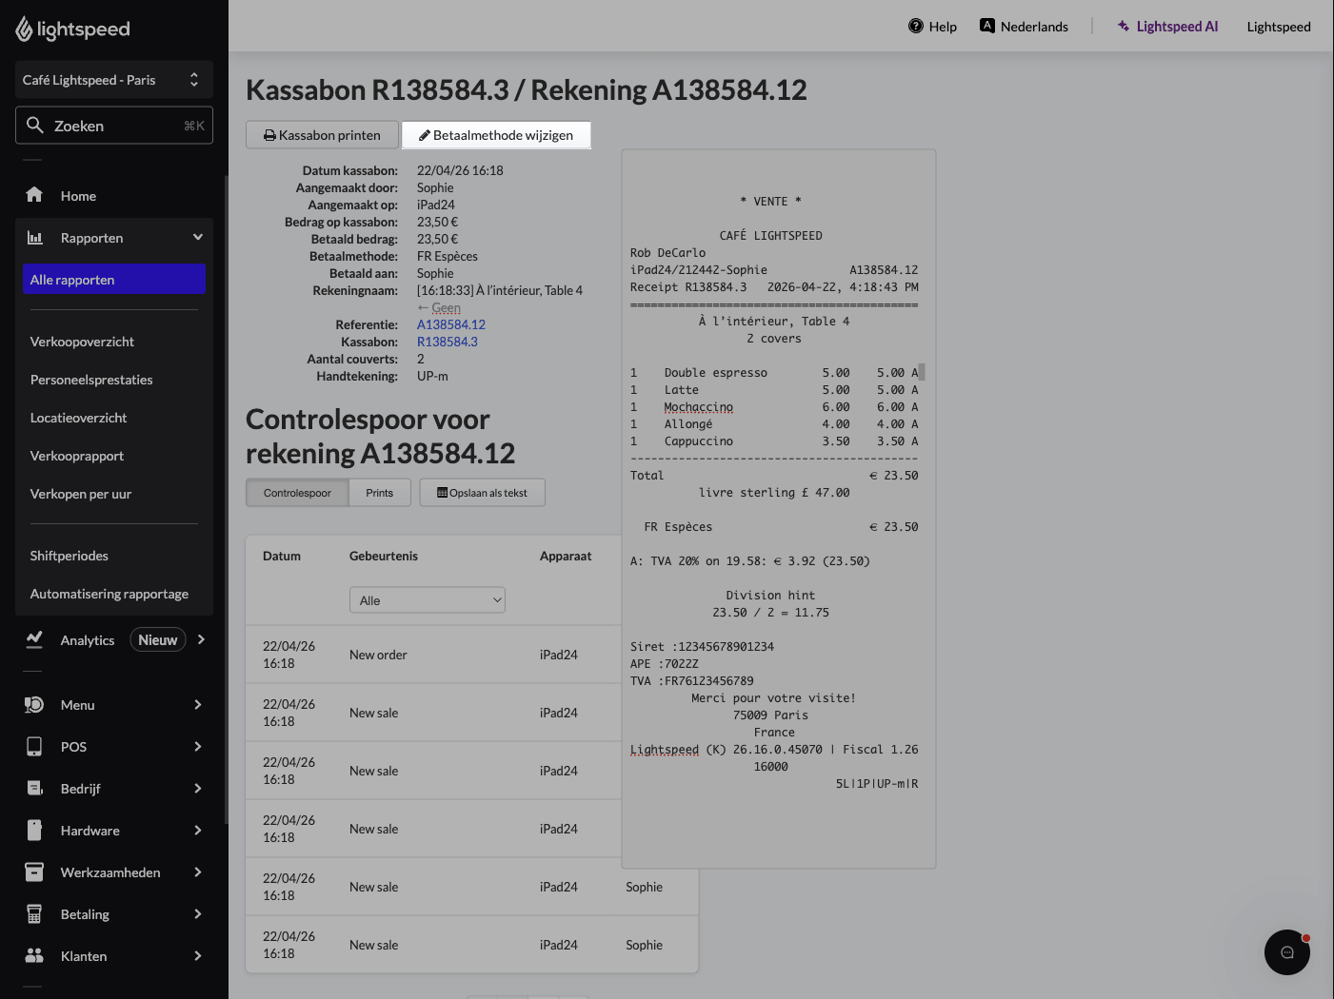
Task: Expand the Menu section chevron
Action: (x=198, y=705)
